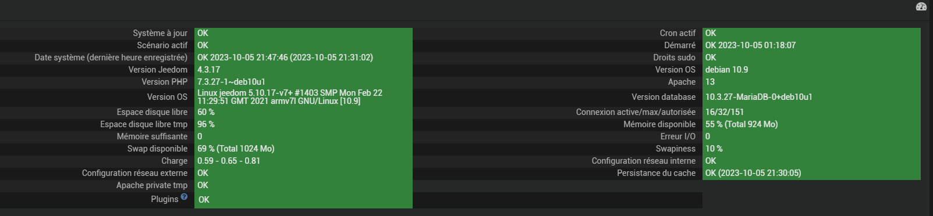
Task: Click the Date système label text
Action: (x=111, y=57)
